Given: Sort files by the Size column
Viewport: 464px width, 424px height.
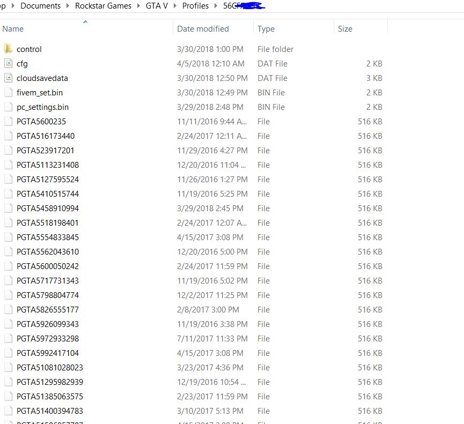Looking at the screenshot, I should (x=345, y=29).
